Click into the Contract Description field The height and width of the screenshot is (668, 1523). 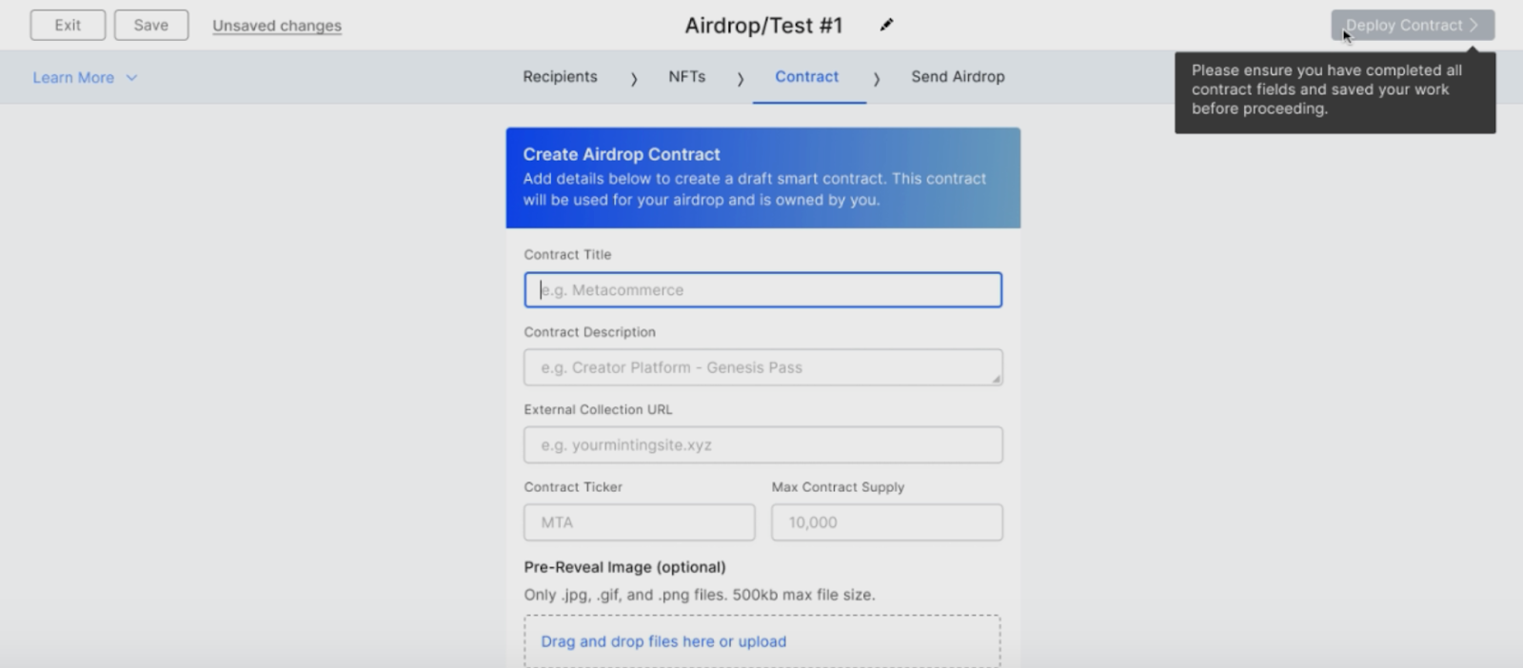pyautogui.click(x=762, y=367)
